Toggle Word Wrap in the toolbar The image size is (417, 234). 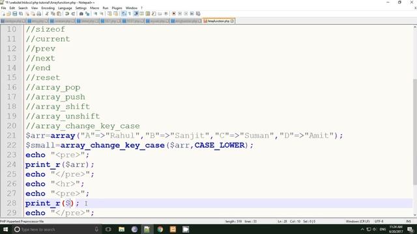coord(124,14)
